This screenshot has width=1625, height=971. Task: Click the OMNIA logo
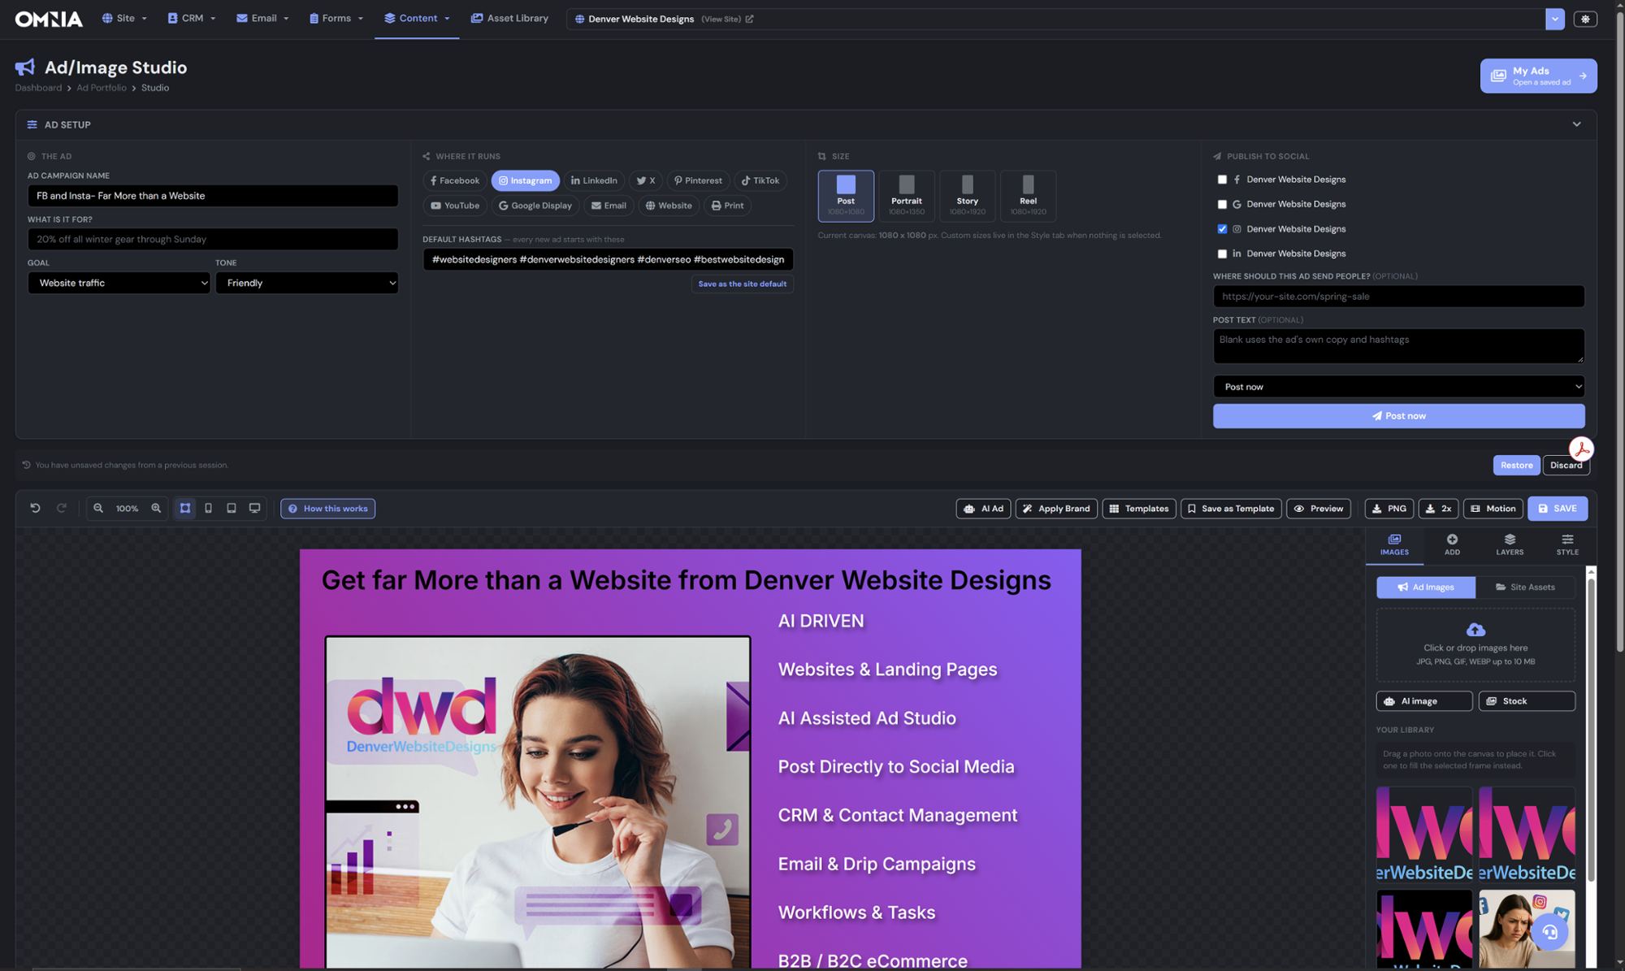point(49,19)
